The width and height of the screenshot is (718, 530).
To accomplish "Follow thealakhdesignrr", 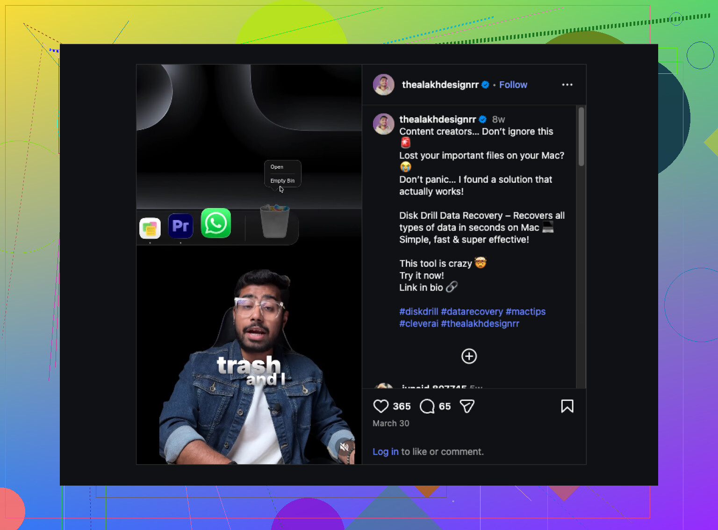I will point(513,85).
